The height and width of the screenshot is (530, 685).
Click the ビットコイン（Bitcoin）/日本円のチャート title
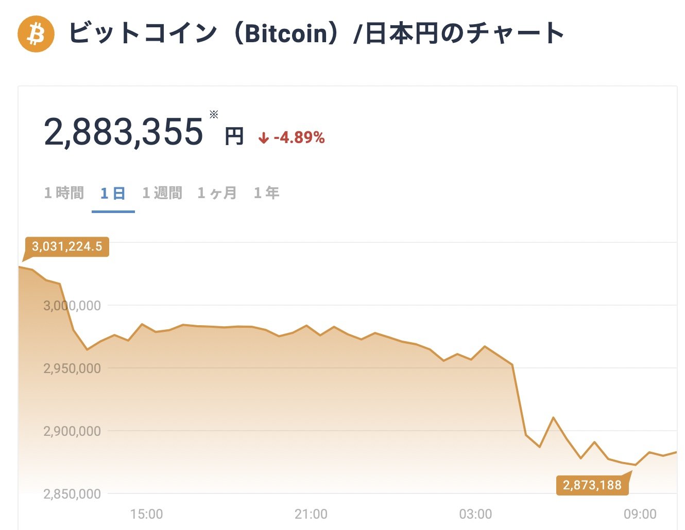coord(316,34)
